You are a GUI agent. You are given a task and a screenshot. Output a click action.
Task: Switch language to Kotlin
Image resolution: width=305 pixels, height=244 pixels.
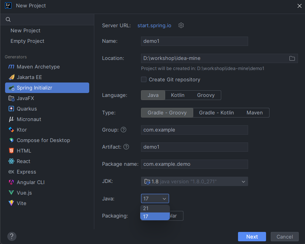(178, 95)
